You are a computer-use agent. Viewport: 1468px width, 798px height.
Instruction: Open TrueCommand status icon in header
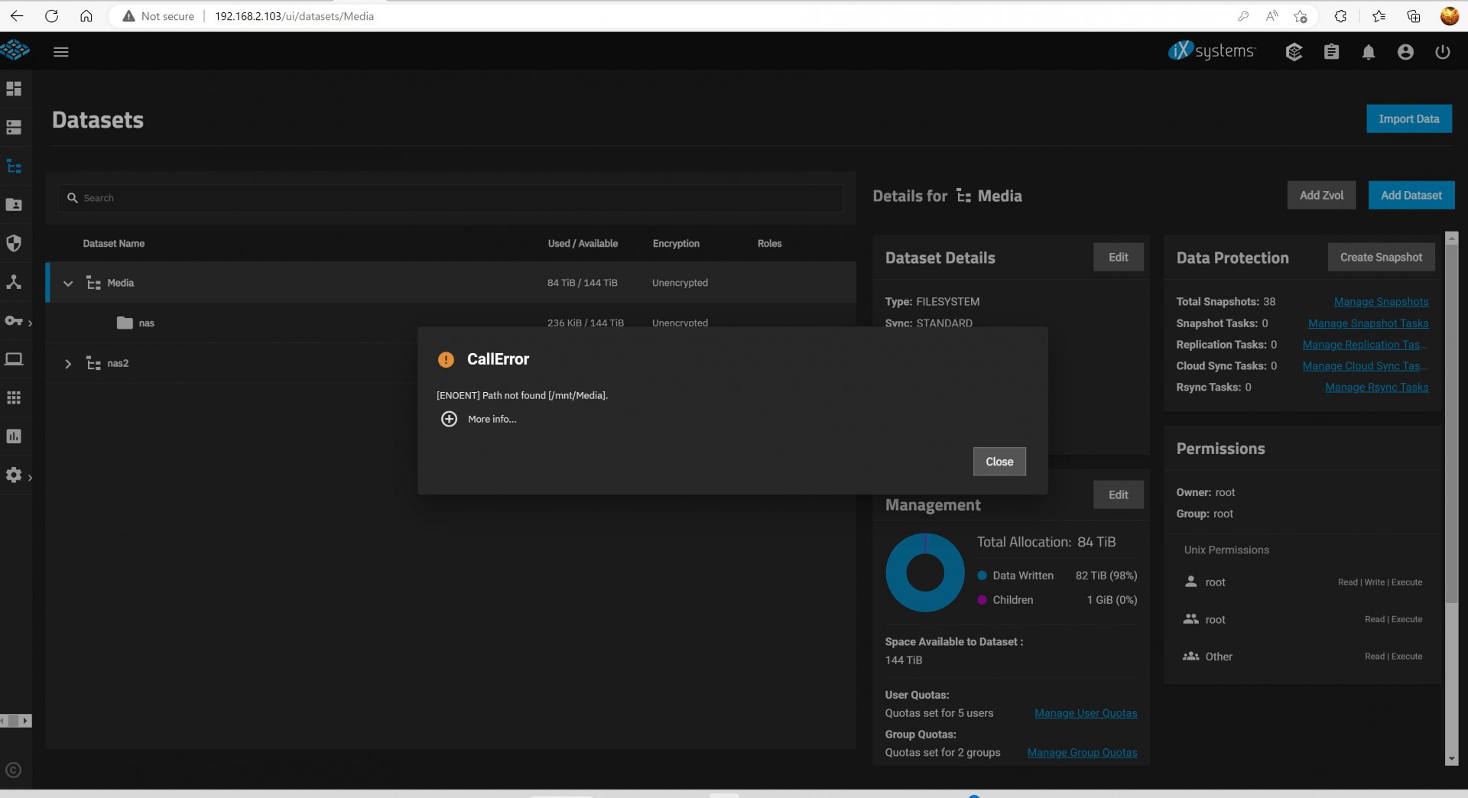[1294, 52]
